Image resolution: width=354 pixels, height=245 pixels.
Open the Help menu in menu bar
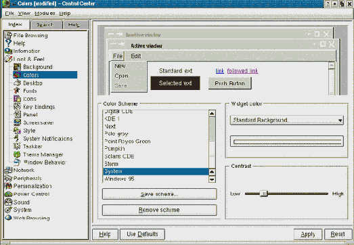[65, 14]
